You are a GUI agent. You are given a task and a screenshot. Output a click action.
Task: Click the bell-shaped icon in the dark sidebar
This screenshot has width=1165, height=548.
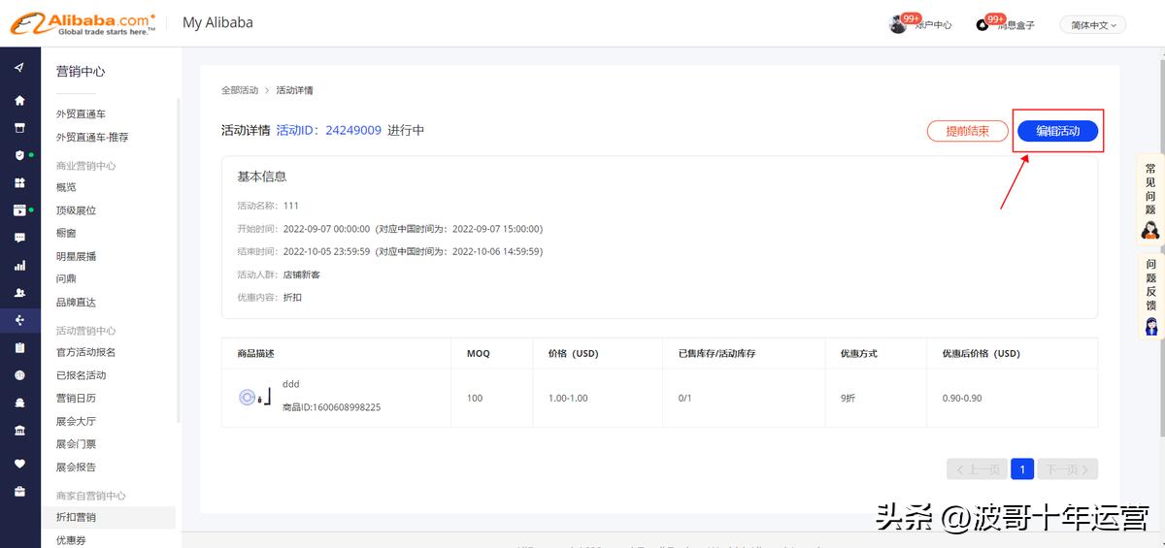tap(19, 403)
